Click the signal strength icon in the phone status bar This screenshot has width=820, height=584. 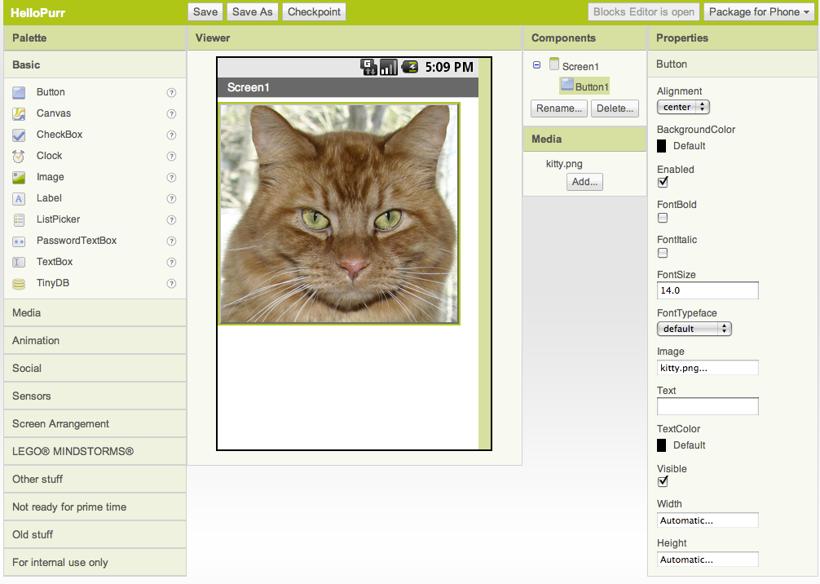click(389, 67)
